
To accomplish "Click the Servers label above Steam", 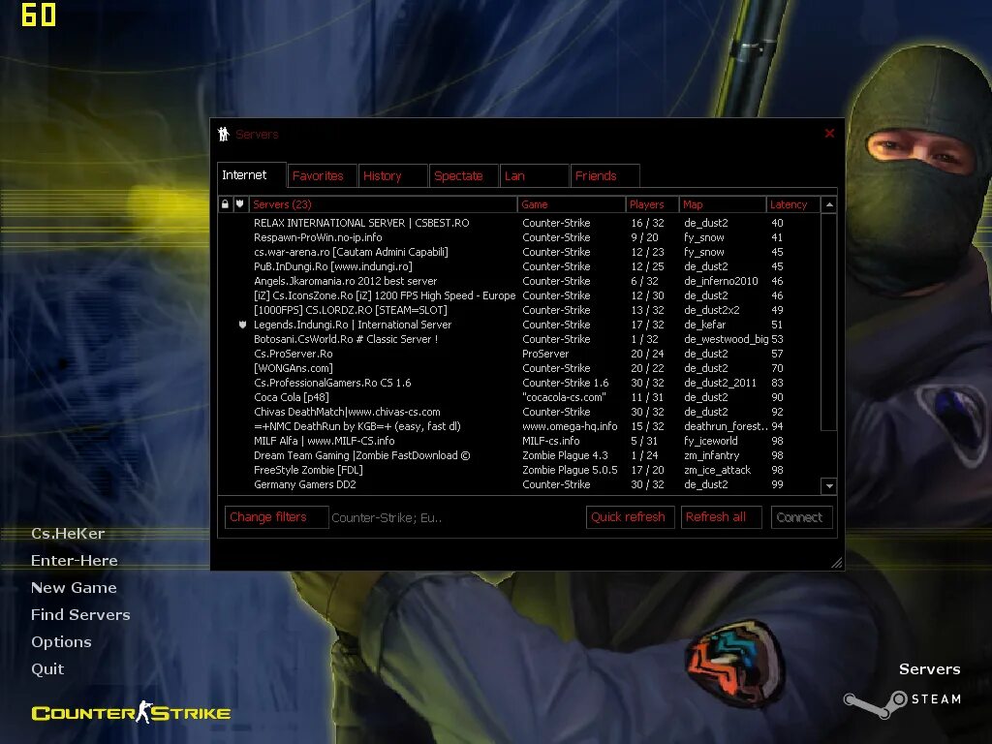I will 929,669.
